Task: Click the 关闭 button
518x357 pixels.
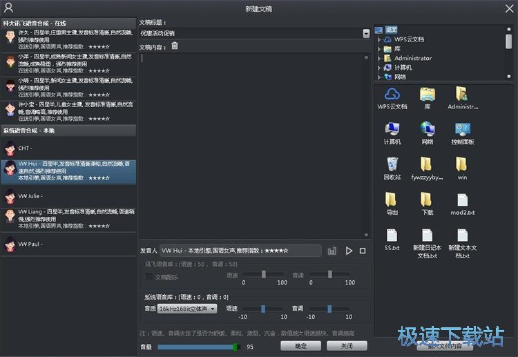Action: tap(347, 346)
